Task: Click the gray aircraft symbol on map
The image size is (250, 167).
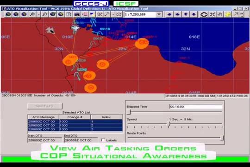Action: click(50, 30)
